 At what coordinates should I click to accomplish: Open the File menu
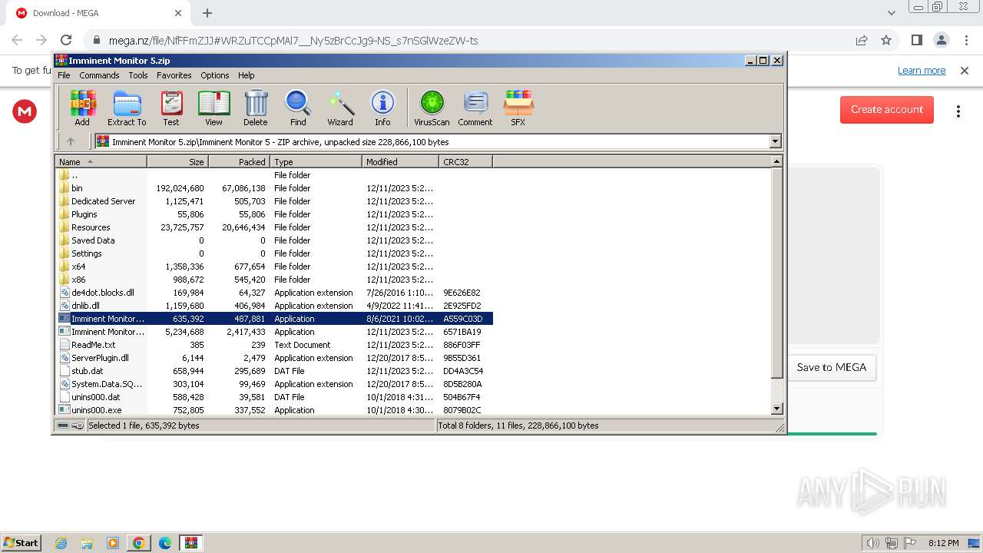(x=64, y=75)
